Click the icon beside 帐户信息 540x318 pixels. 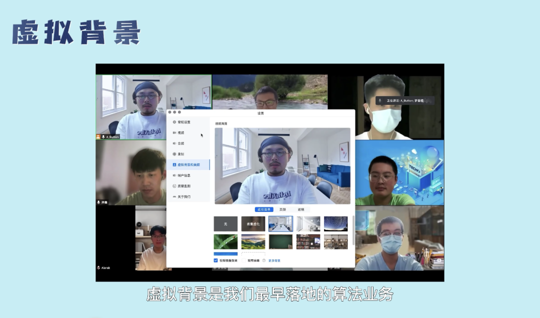pos(174,175)
